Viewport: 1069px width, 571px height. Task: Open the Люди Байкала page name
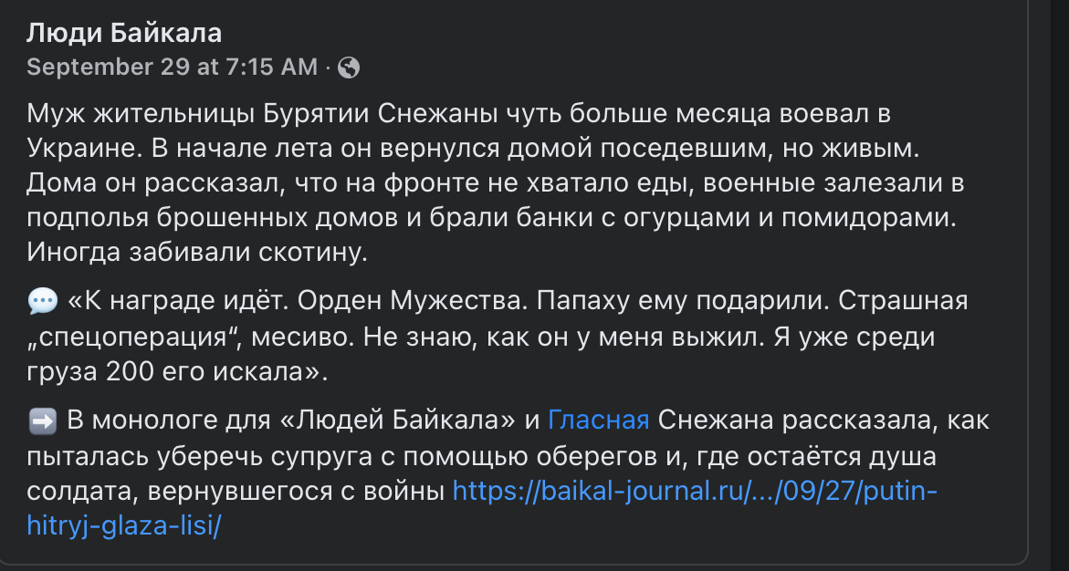tap(124, 34)
